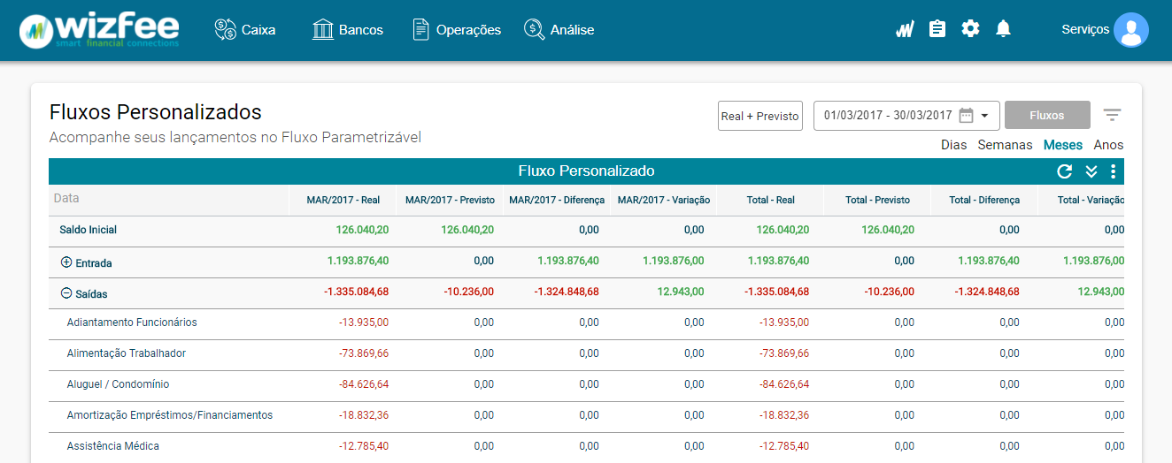The height and width of the screenshot is (463, 1172).
Task: Expand all rows with double chevron icon
Action: pos(1091,171)
